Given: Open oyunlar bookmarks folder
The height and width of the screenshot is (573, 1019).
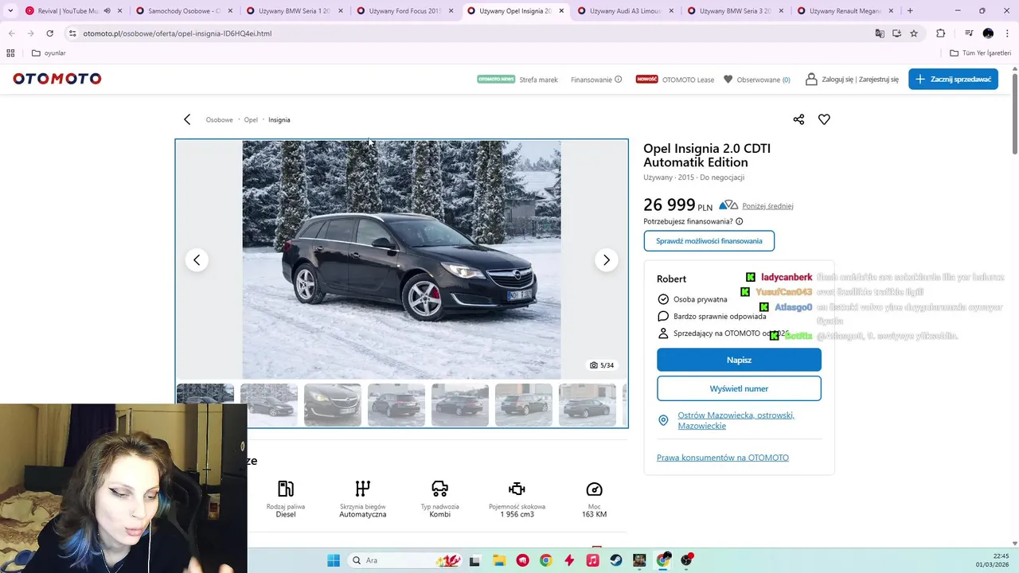Looking at the screenshot, I should pos(49,53).
